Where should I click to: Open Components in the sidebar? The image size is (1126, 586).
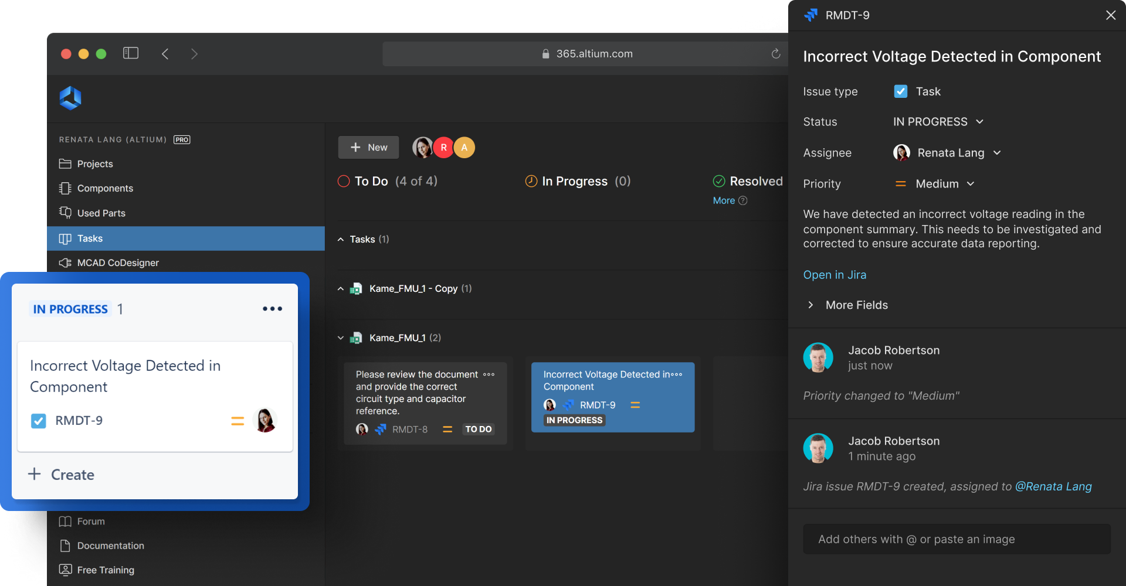105,188
